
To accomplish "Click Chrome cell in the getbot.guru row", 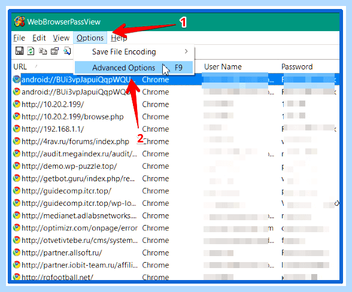I will point(156,178).
